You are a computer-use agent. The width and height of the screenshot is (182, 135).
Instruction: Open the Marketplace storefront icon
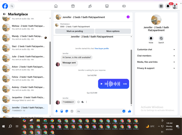coord(107,6)
